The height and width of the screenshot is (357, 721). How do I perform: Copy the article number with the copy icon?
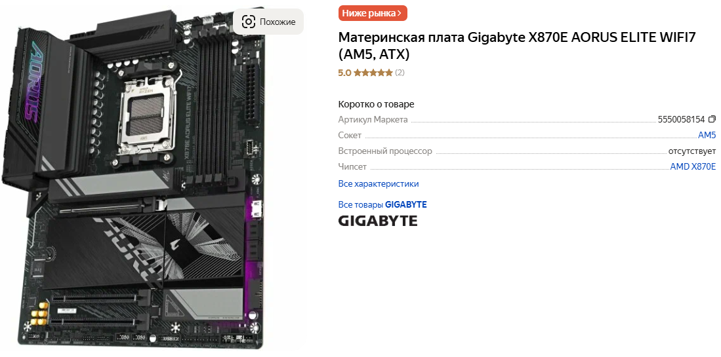coord(712,119)
